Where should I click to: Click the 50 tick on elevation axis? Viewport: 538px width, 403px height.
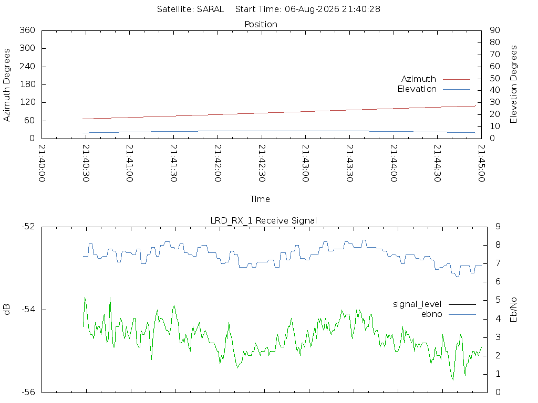[x=495, y=78]
